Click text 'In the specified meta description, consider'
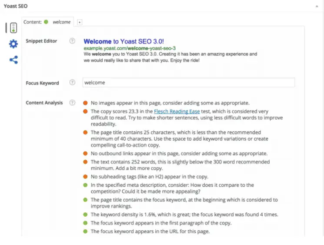This screenshot has width=324, height=245. pyautogui.click(x=140, y=185)
